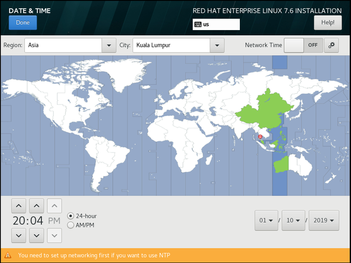Click the Done button
Screen dimensions: 351x263
click(x=23, y=23)
